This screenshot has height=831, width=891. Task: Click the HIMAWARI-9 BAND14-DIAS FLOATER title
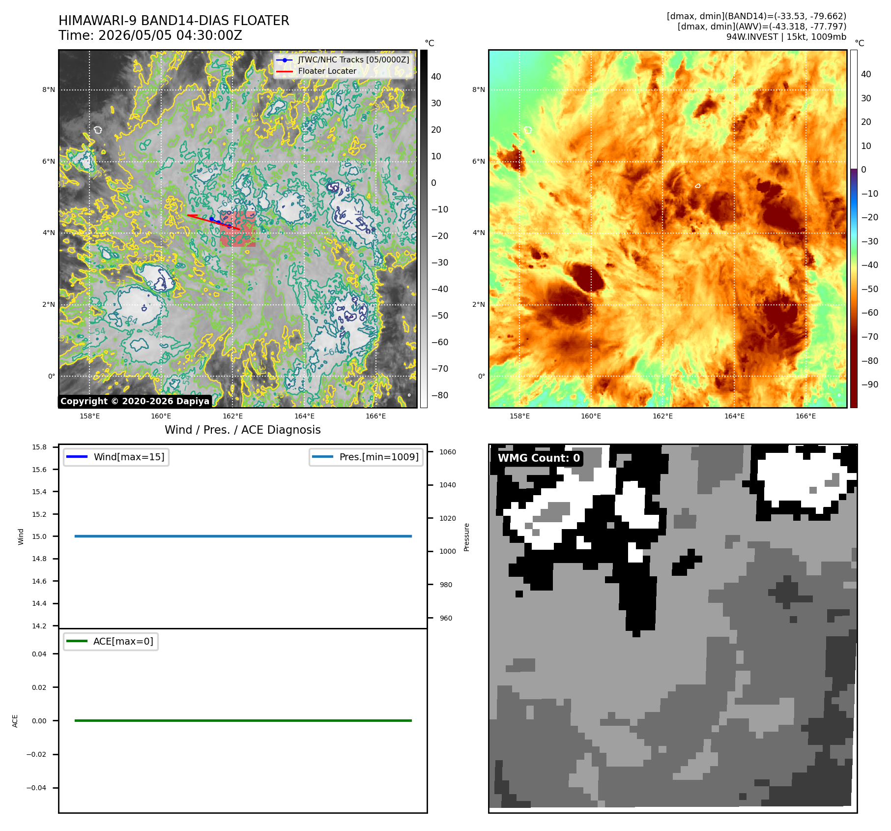tap(174, 21)
